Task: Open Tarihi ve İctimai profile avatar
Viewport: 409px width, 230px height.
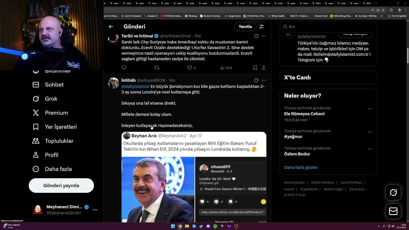Action: pyautogui.click(x=113, y=39)
